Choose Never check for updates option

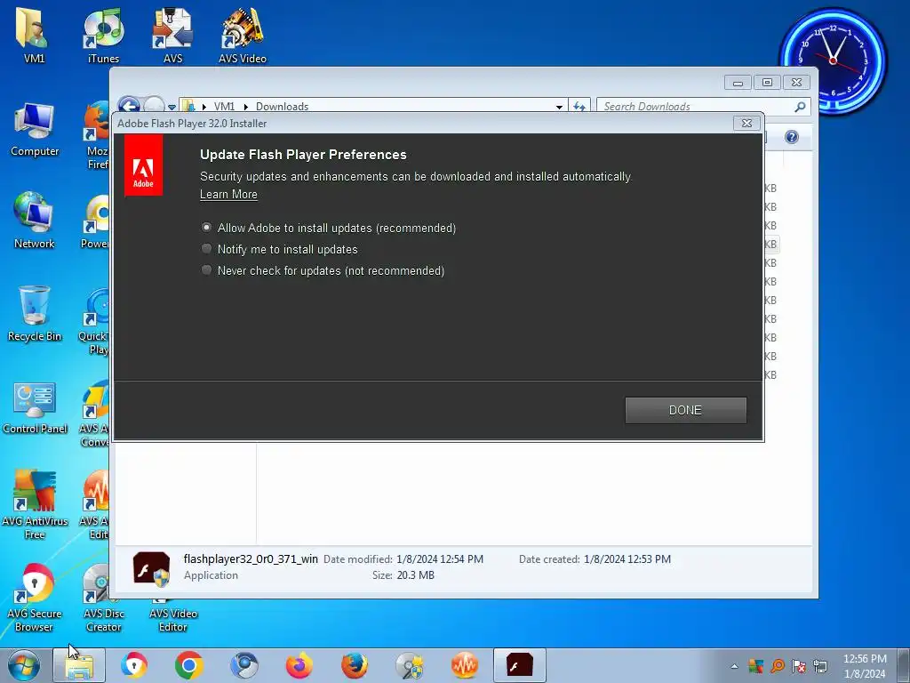(x=206, y=270)
